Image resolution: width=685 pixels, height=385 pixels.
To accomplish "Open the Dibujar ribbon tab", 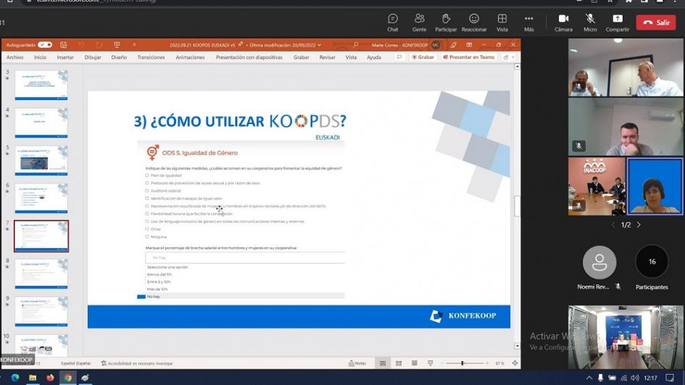I will [93, 57].
